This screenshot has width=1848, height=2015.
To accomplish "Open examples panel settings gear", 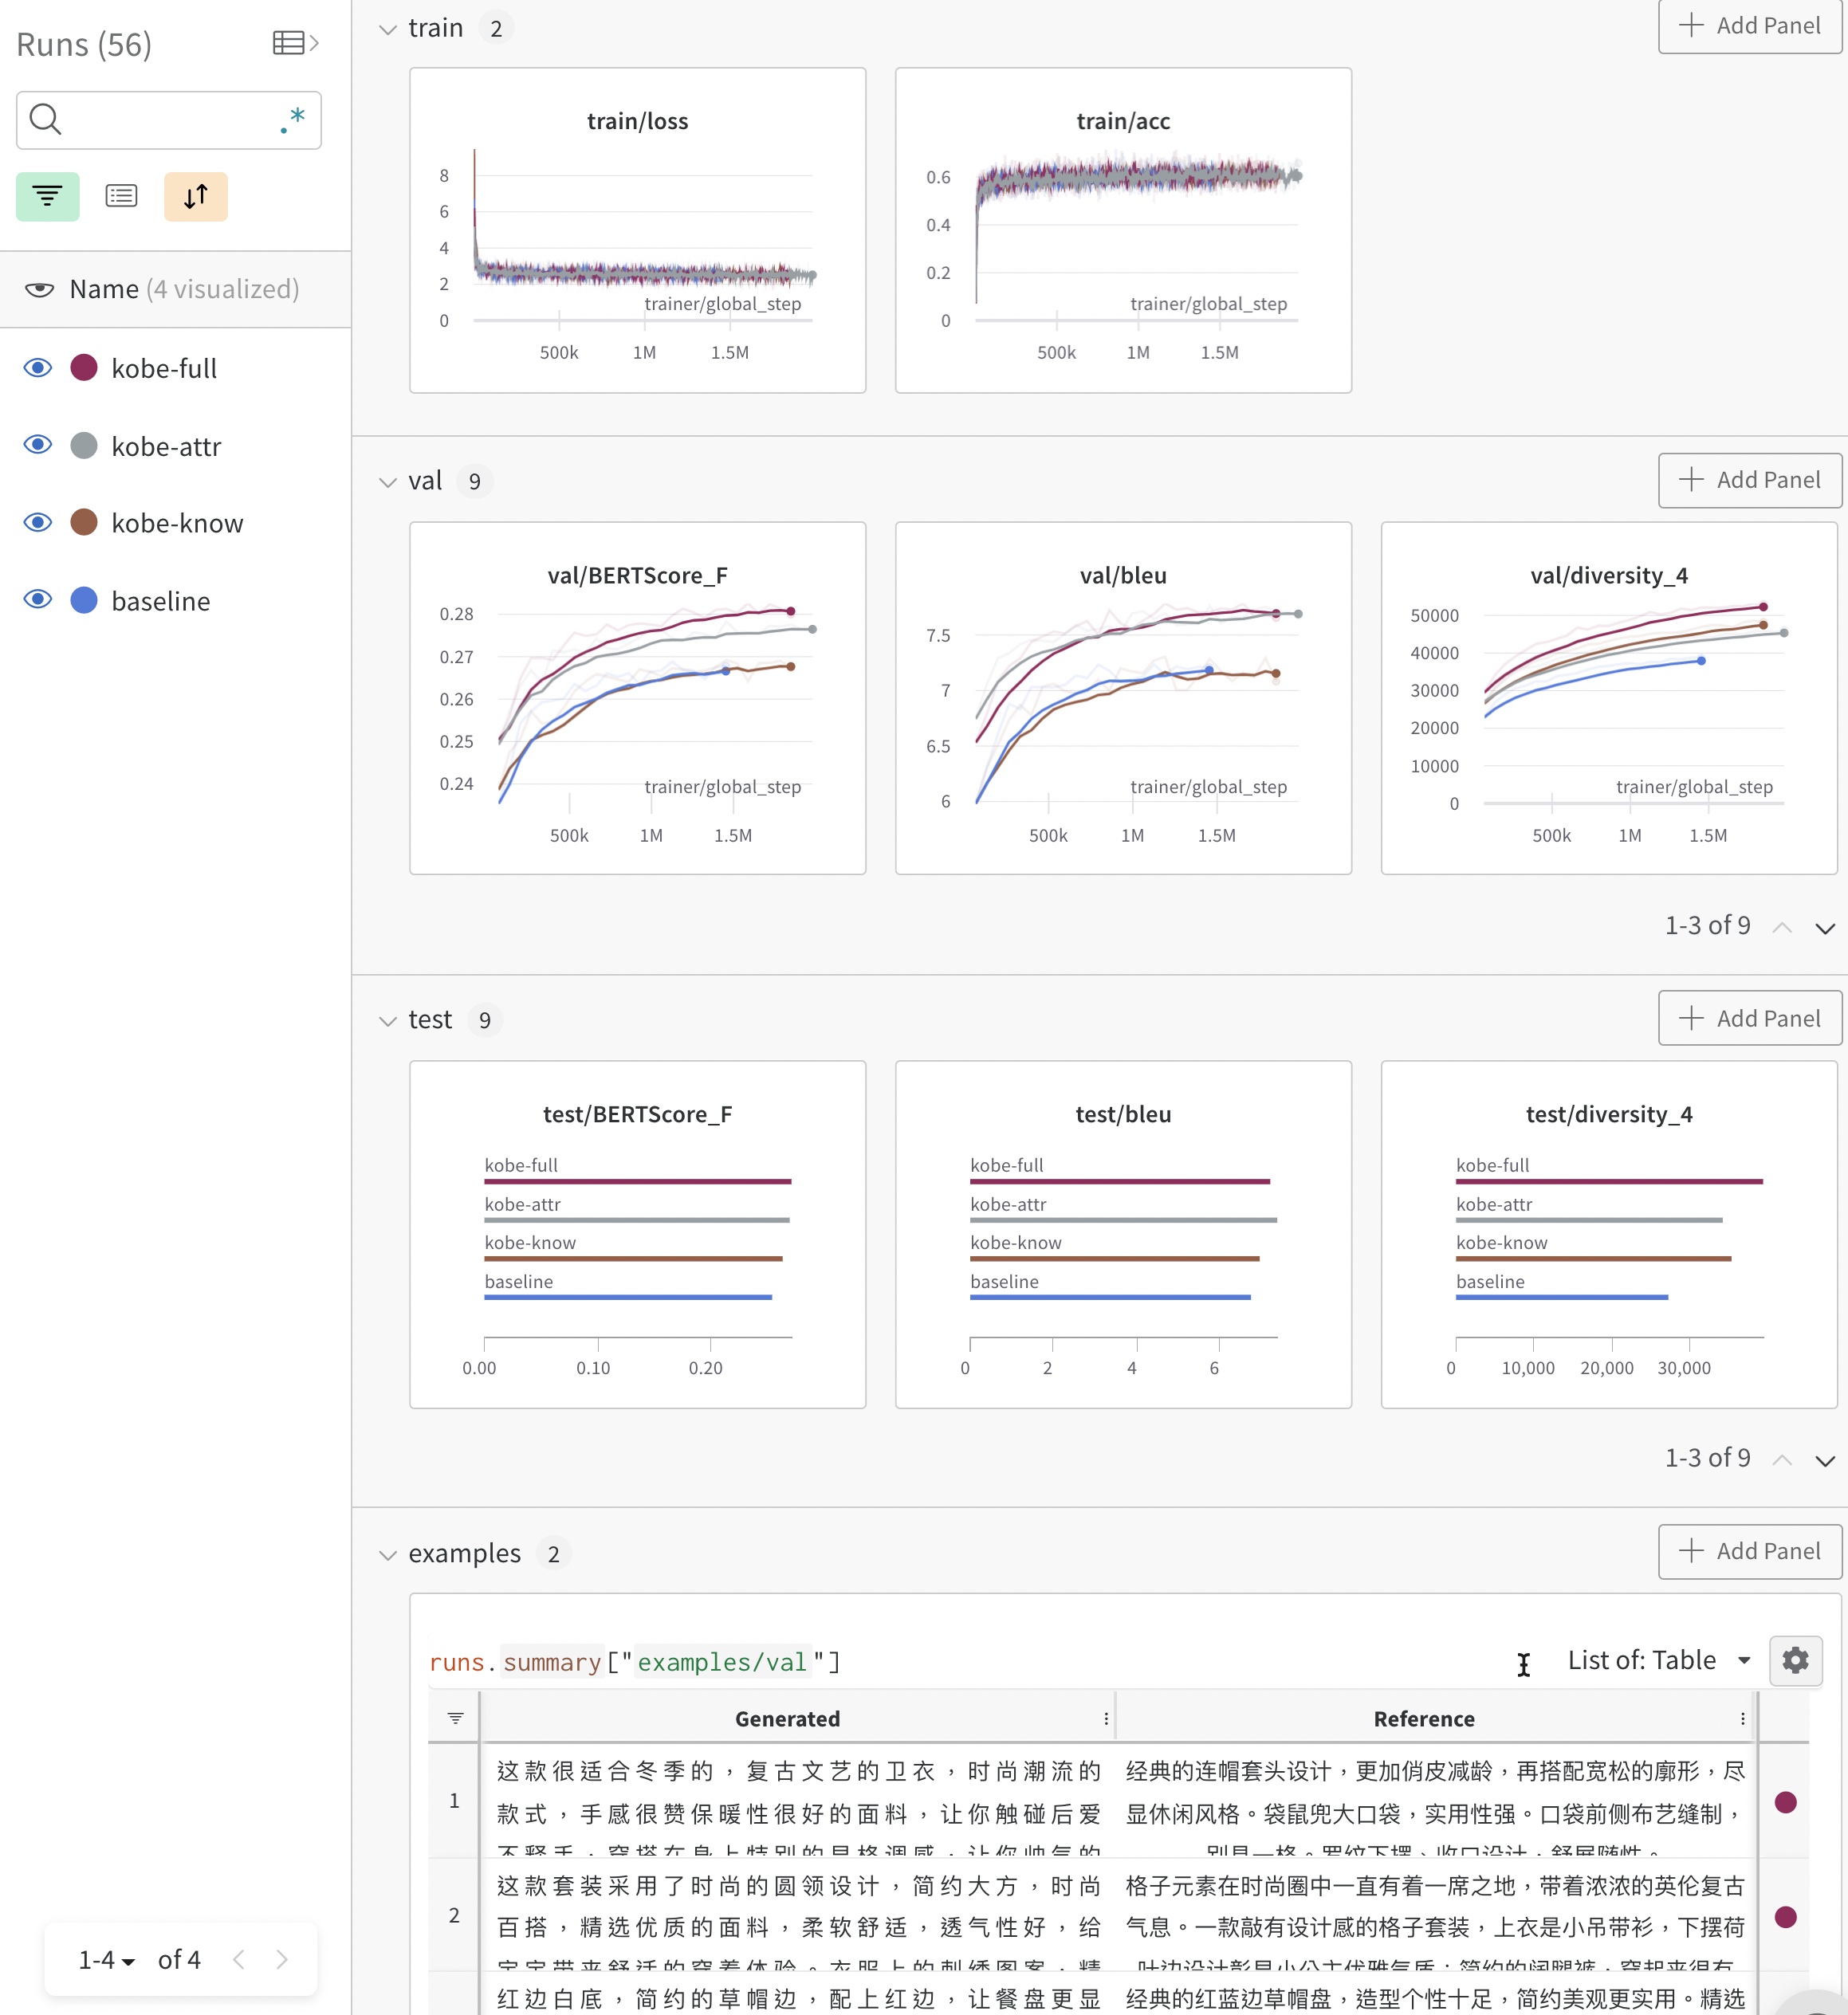I will (1795, 1661).
